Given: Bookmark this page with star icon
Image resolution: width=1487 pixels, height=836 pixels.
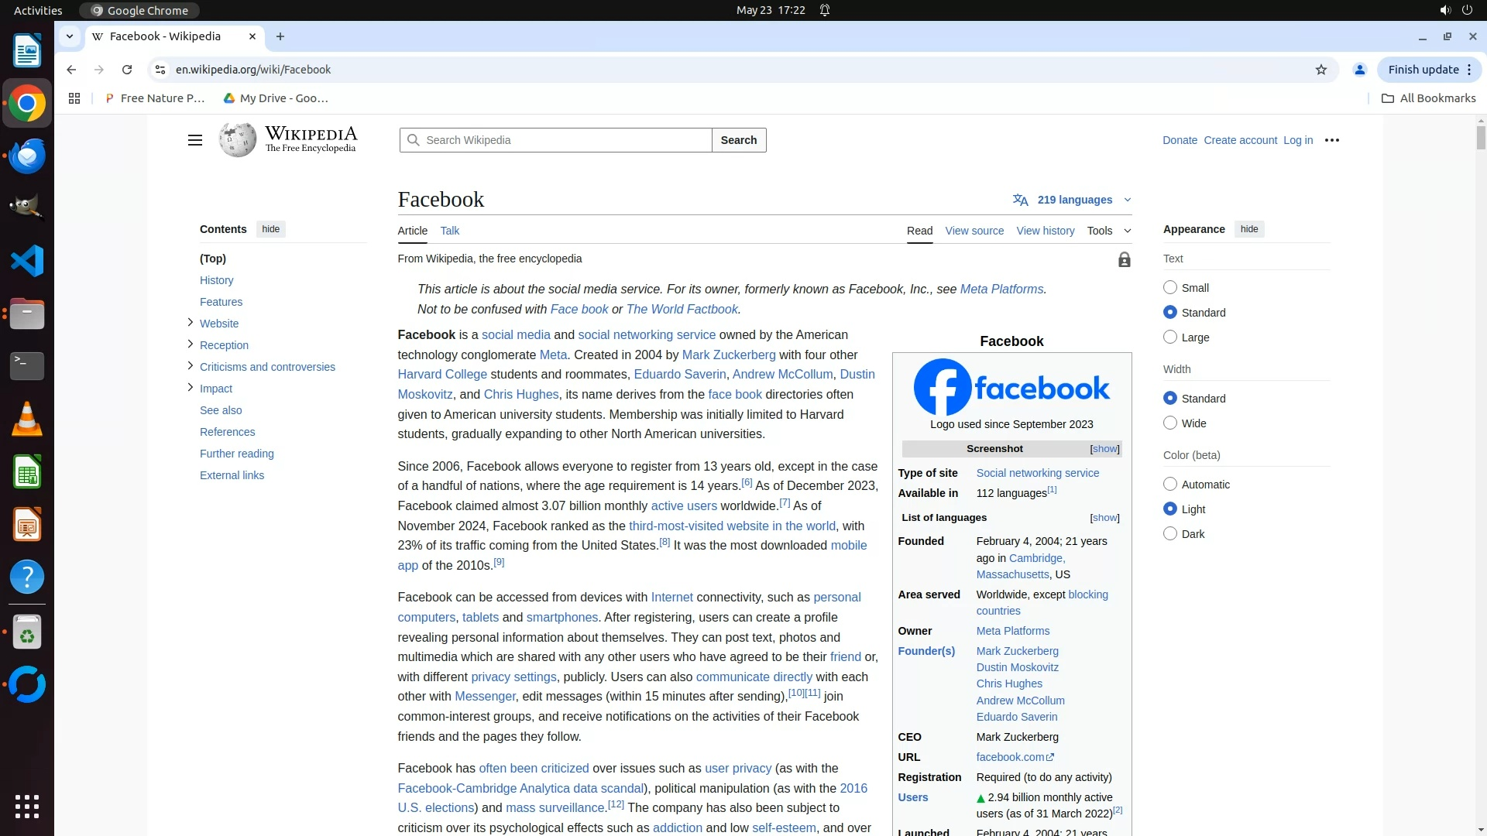Looking at the screenshot, I should (x=1321, y=70).
